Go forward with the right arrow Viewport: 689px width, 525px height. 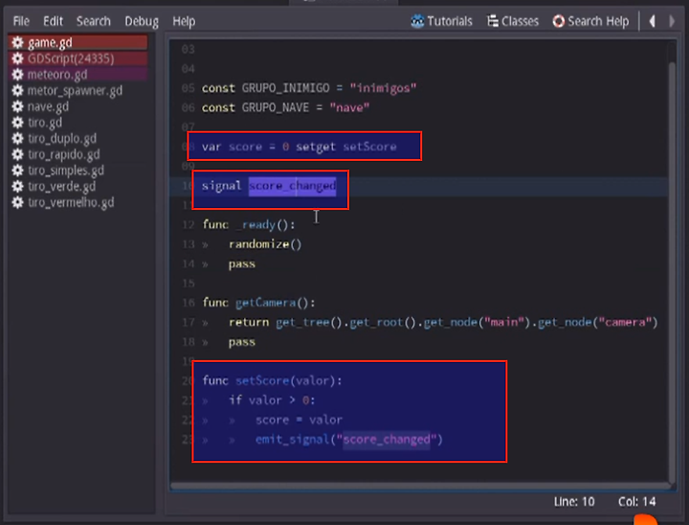point(672,21)
